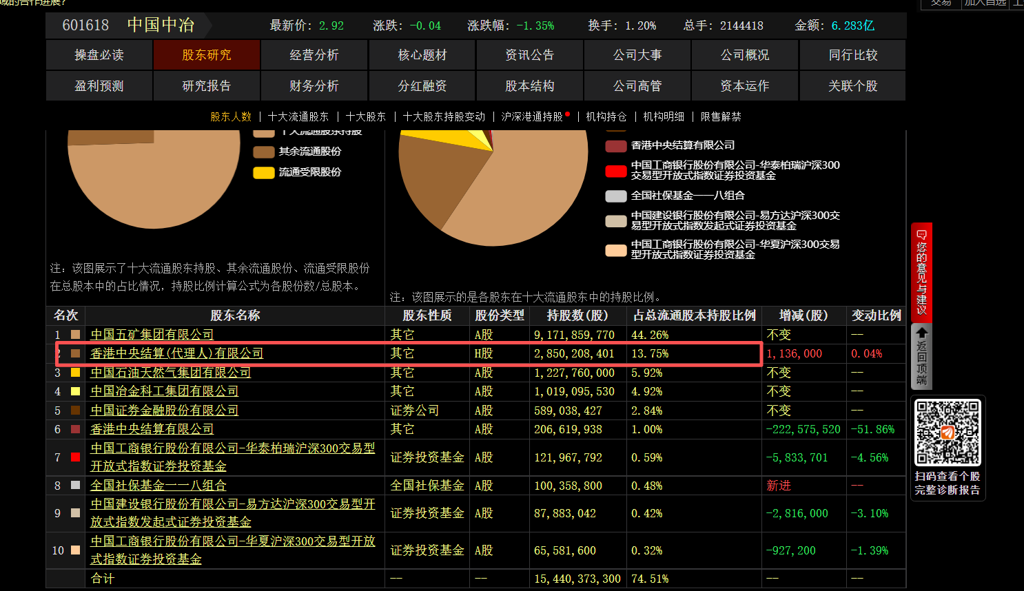Switch to the 核心题材 tab
Viewport: 1024px width, 591px height.
[422, 55]
